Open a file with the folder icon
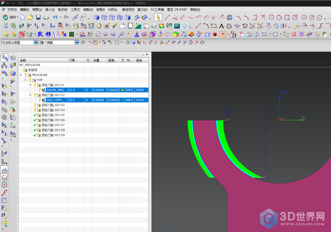The width and height of the screenshot is (331, 232). 30,17
